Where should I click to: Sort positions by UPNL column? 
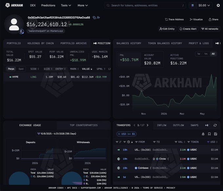[101, 69]
